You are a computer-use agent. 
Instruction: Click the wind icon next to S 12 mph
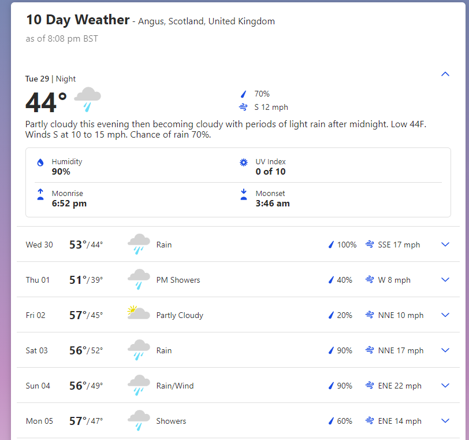pyautogui.click(x=243, y=107)
